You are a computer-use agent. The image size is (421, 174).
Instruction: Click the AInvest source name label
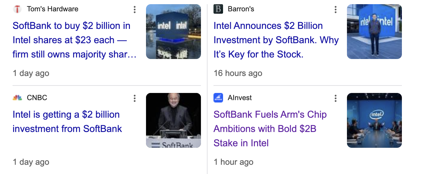pos(239,98)
